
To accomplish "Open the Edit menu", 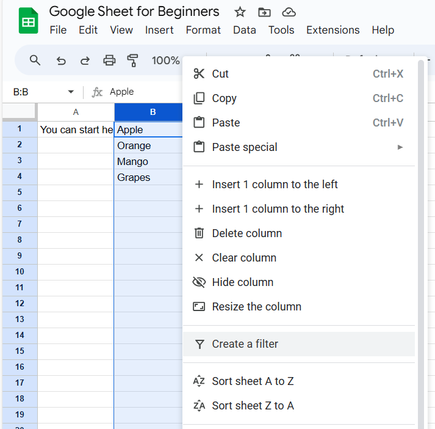I will (x=88, y=30).
